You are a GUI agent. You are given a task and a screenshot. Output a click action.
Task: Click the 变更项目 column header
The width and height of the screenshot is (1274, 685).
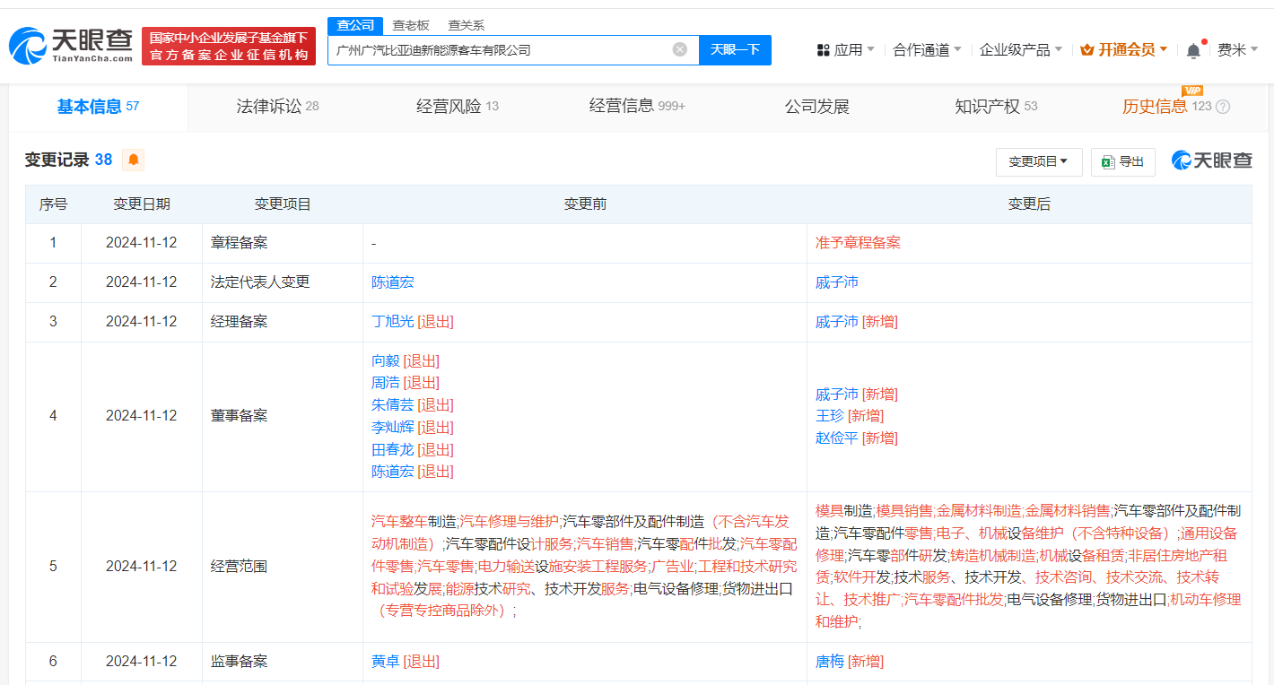point(283,204)
